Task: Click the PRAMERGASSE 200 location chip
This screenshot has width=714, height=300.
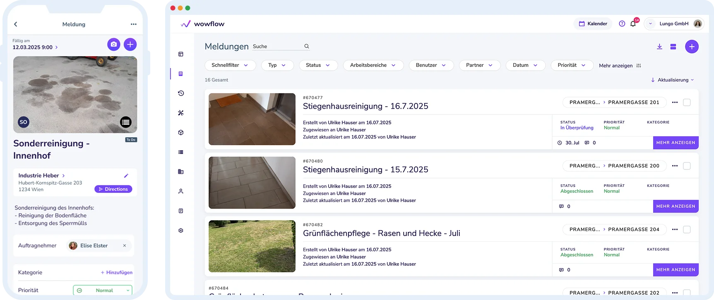Action: coord(614,166)
